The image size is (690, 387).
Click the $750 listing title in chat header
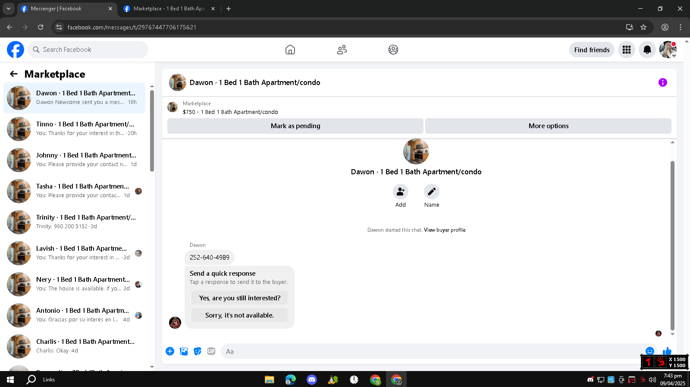(x=230, y=112)
